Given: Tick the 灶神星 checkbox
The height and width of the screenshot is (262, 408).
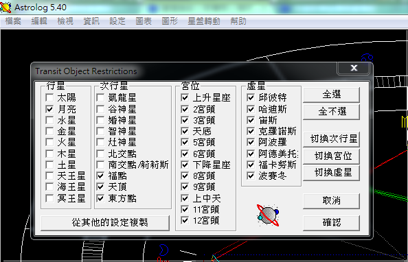Looking at the screenshot, I should point(100,142).
